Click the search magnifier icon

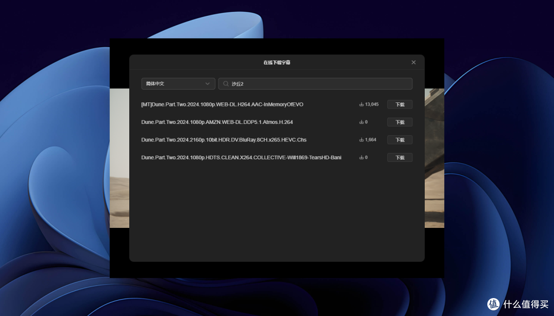pos(226,83)
